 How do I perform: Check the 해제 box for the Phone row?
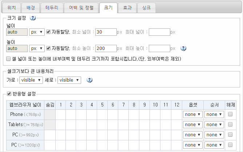click(x=230, y=114)
